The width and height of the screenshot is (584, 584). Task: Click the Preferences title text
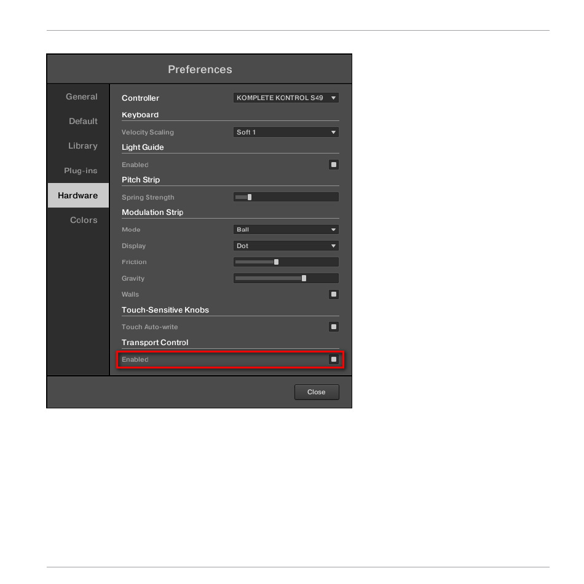click(200, 69)
